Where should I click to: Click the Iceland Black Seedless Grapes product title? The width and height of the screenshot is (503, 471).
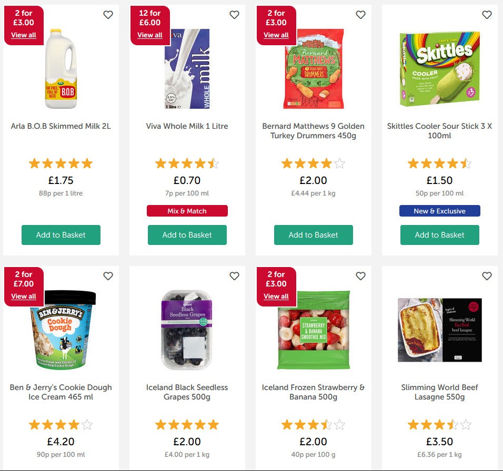[187, 392]
